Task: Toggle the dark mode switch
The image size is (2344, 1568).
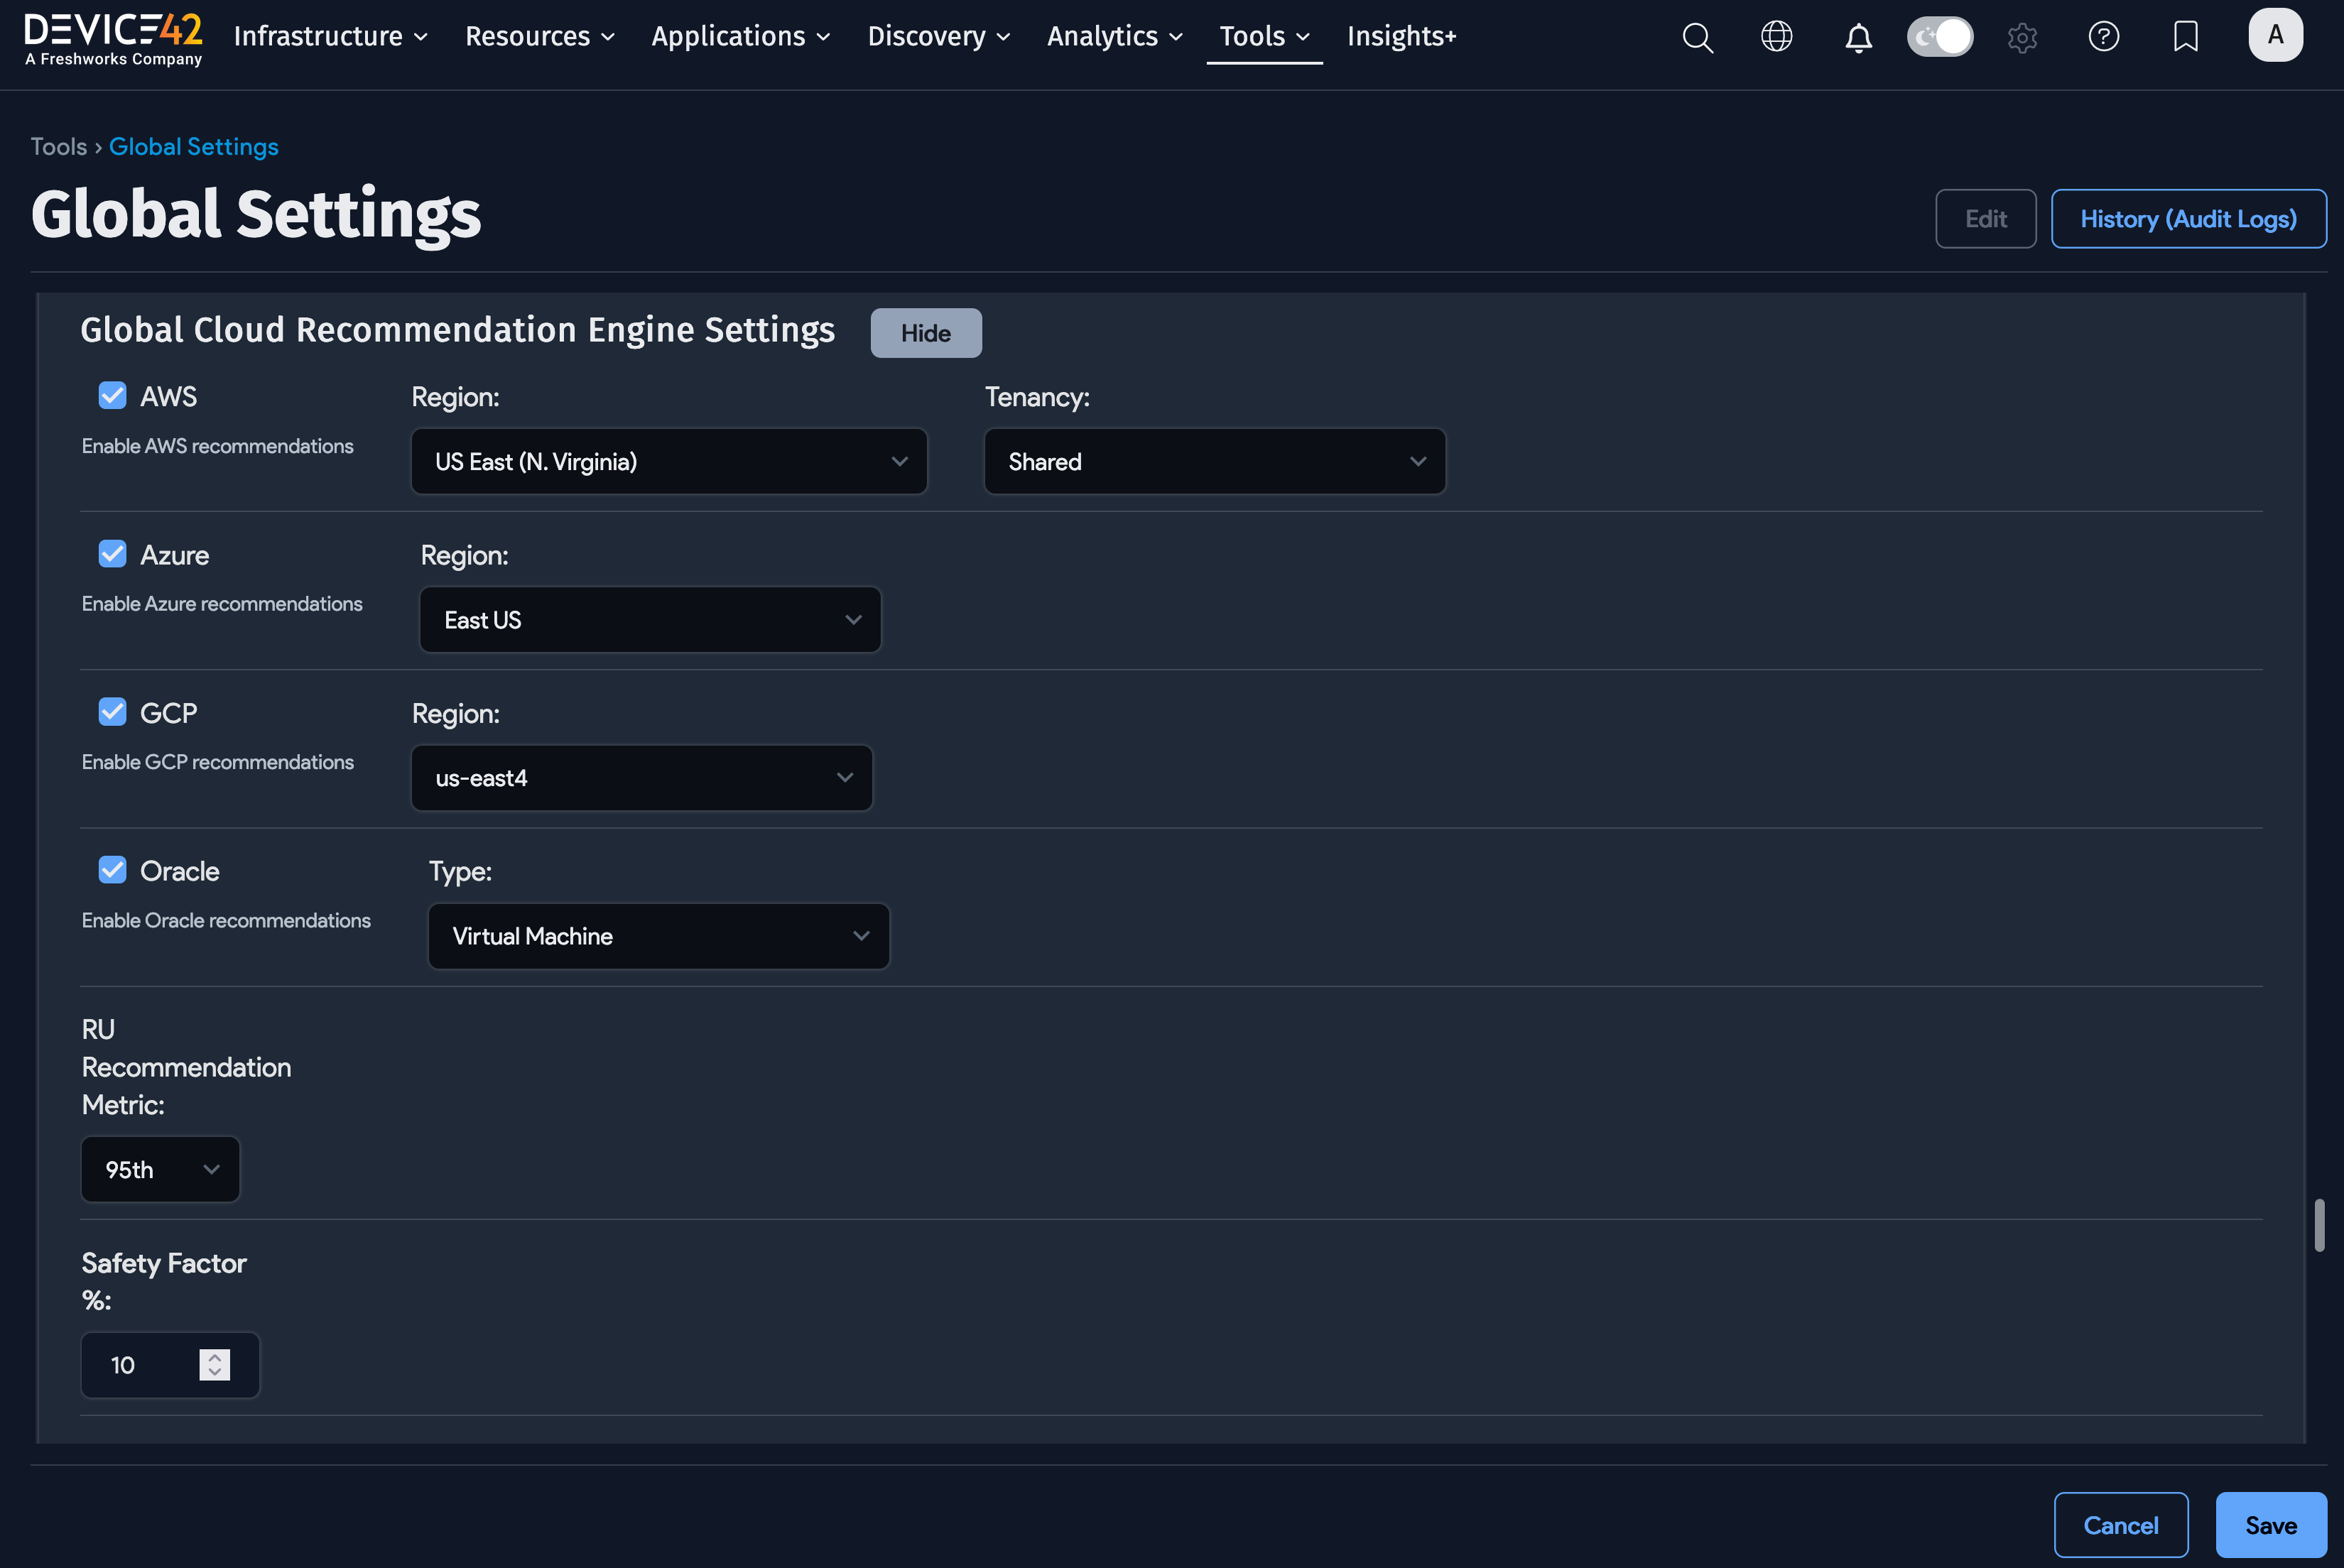Action: (x=1939, y=37)
